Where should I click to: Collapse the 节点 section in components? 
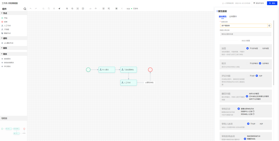pos(2,13)
